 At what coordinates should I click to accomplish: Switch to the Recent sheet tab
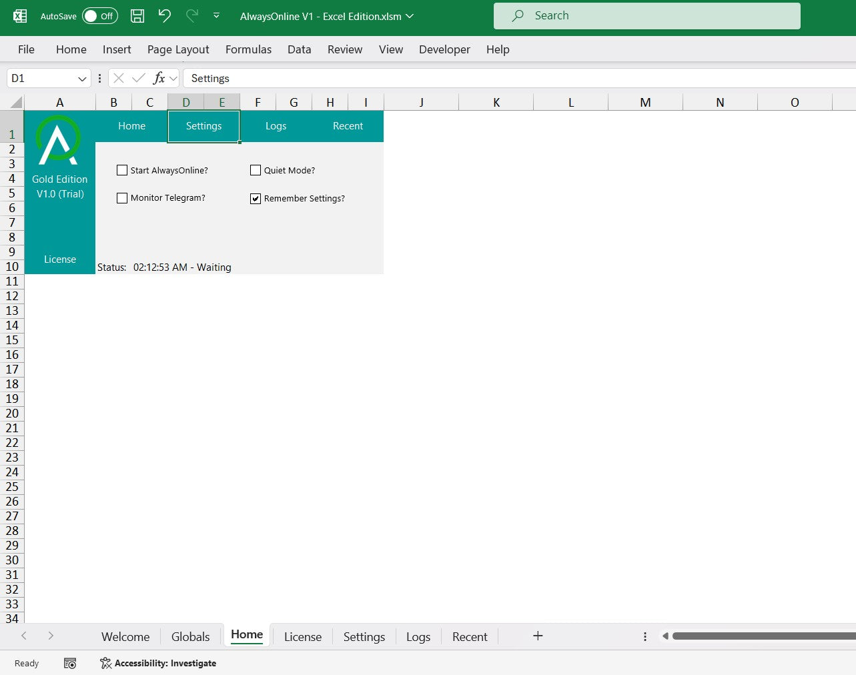pyautogui.click(x=470, y=637)
